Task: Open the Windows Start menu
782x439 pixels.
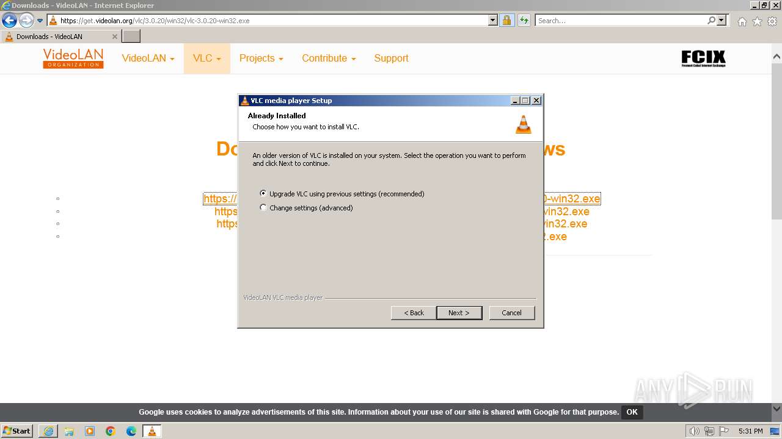Action: tap(17, 430)
